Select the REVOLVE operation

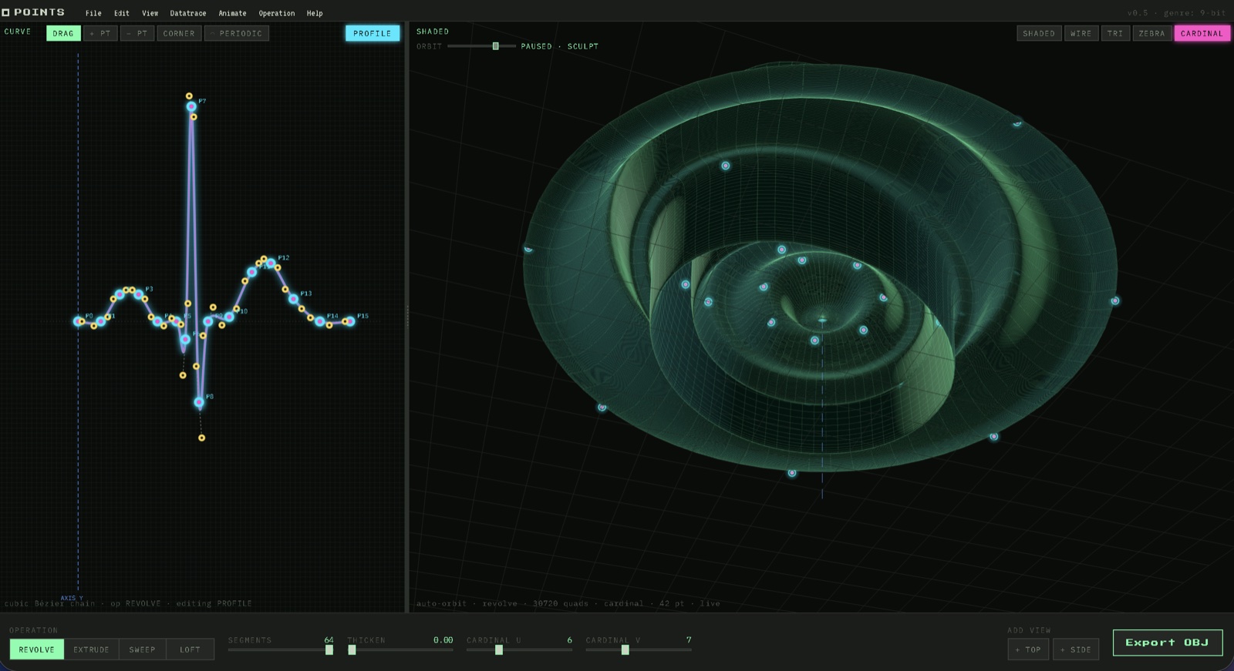click(x=37, y=649)
